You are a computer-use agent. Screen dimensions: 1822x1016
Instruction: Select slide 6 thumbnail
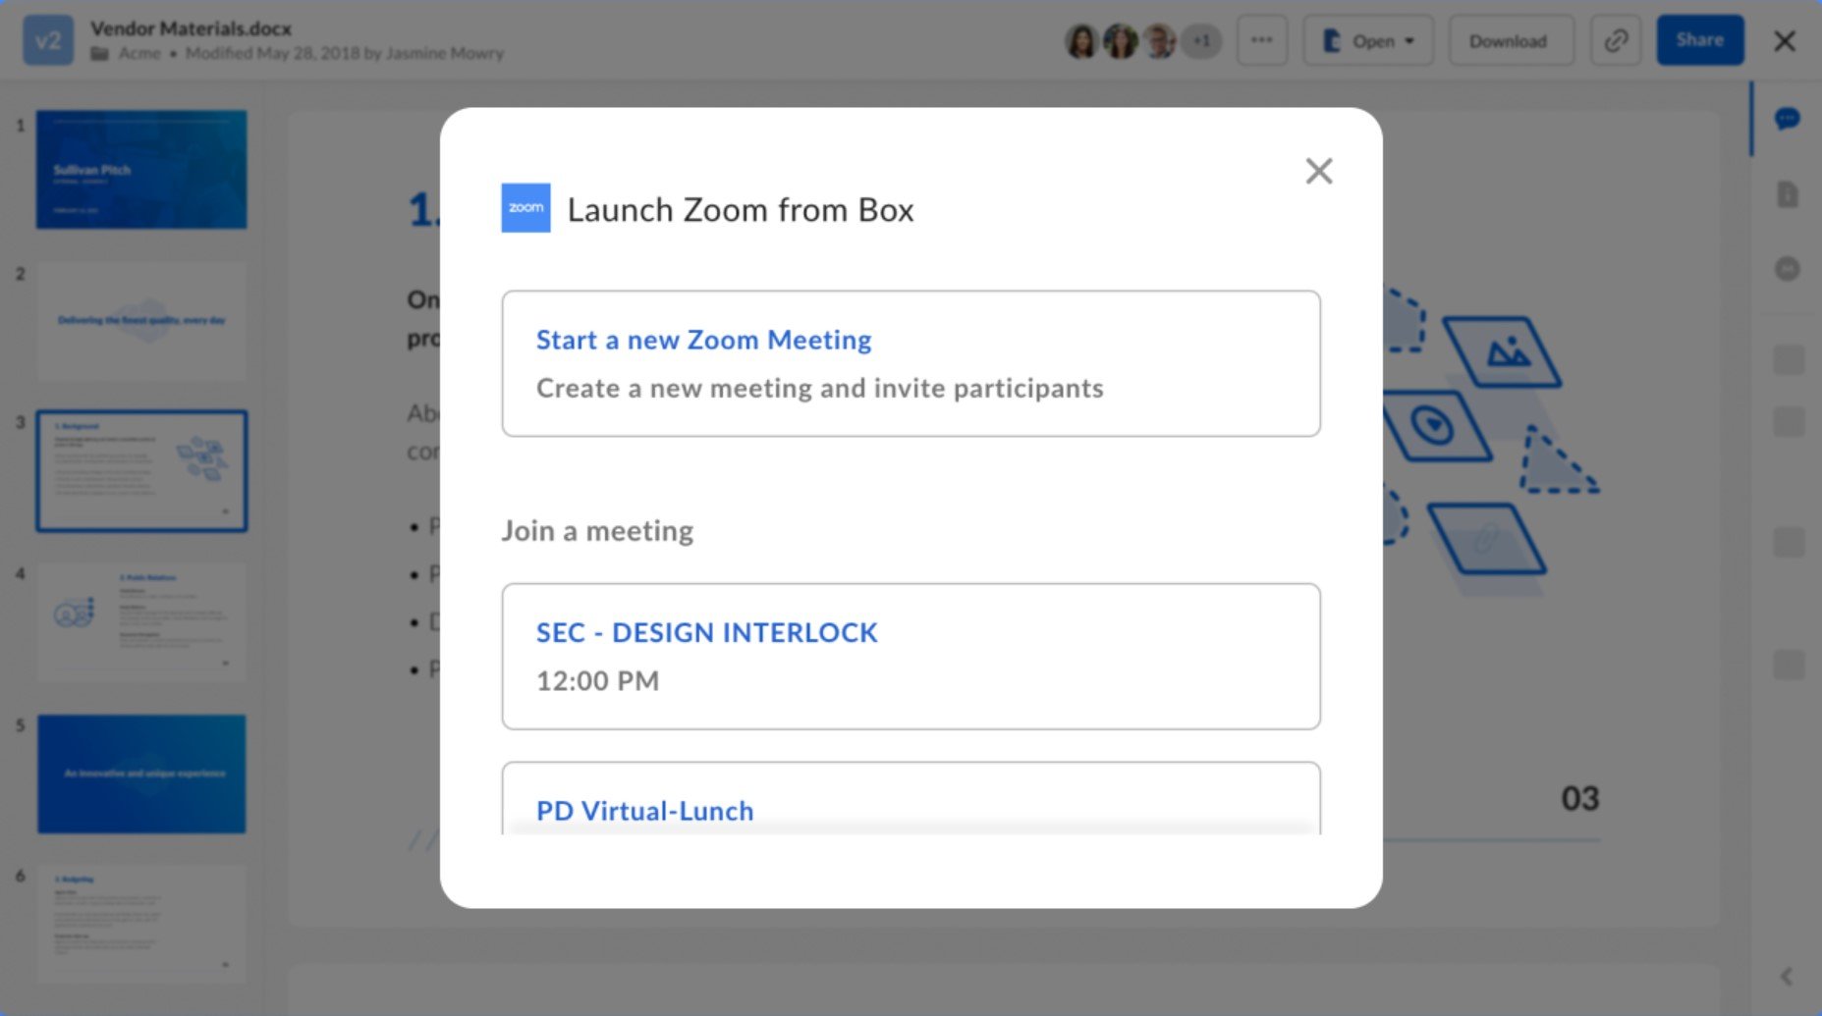click(141, 925)
